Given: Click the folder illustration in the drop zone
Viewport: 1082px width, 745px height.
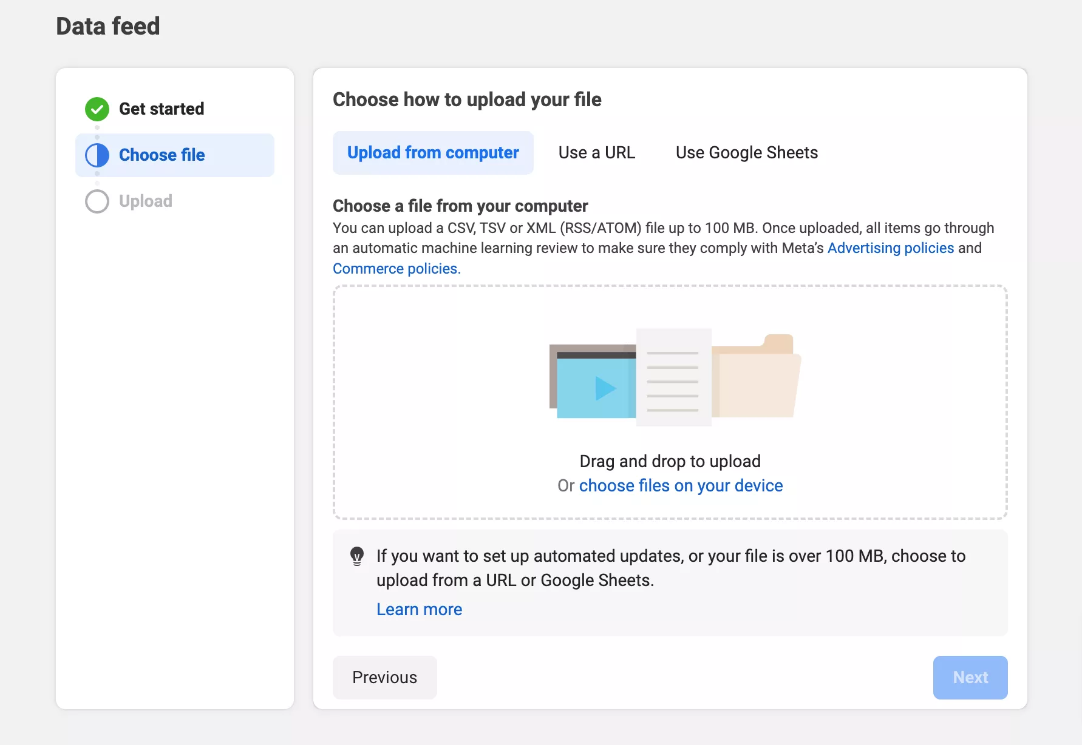Looking at the screenshot, I should pyautogui.click(x=757, y=376).
